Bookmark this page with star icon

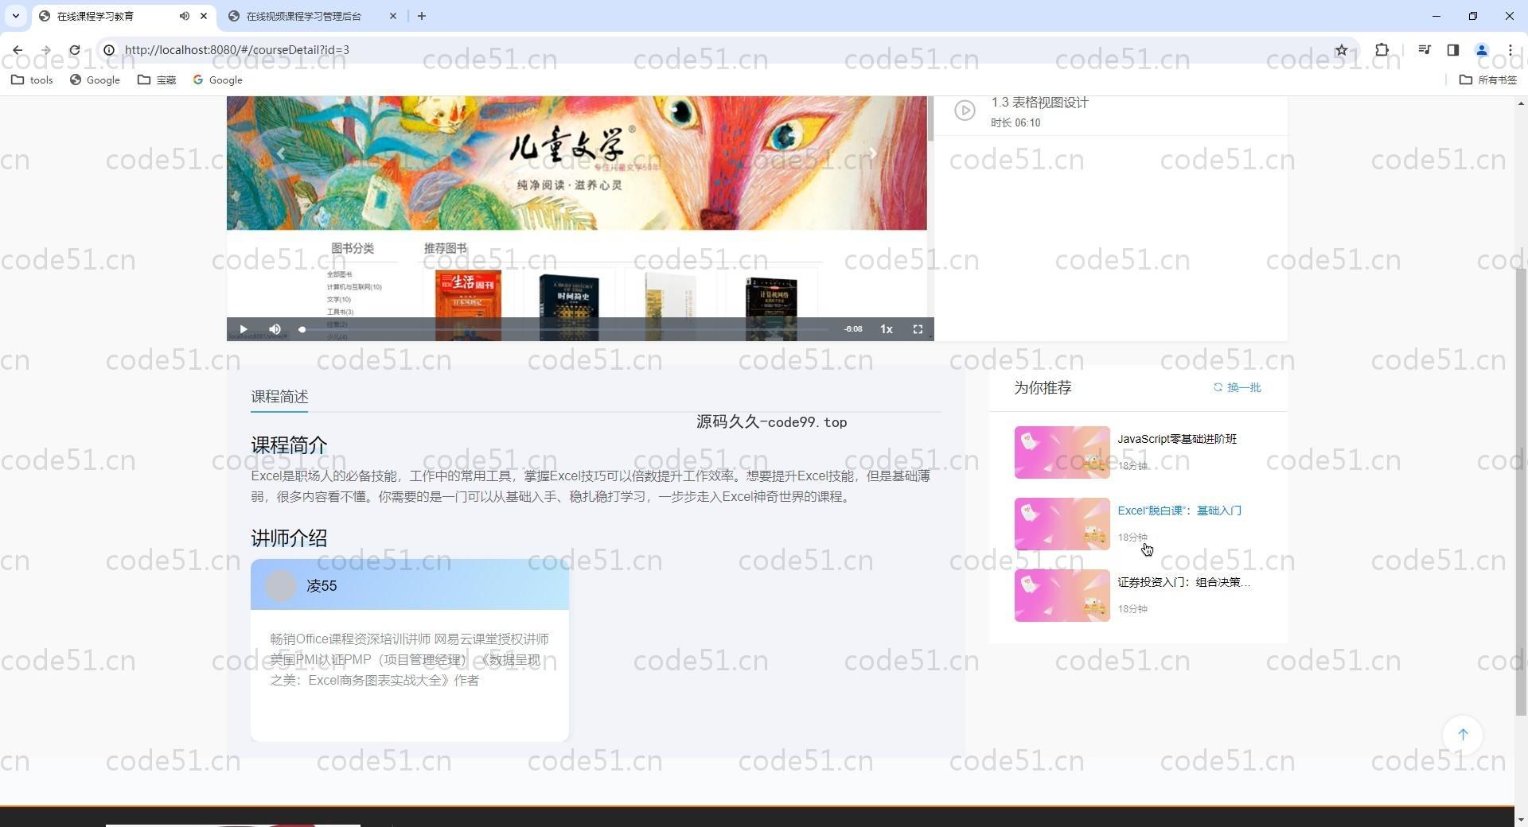[x=1341, y=50]
